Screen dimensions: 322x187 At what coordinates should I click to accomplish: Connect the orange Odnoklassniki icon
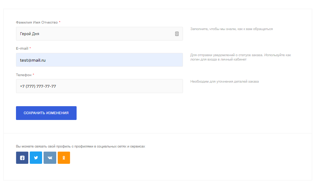point(64,158)
